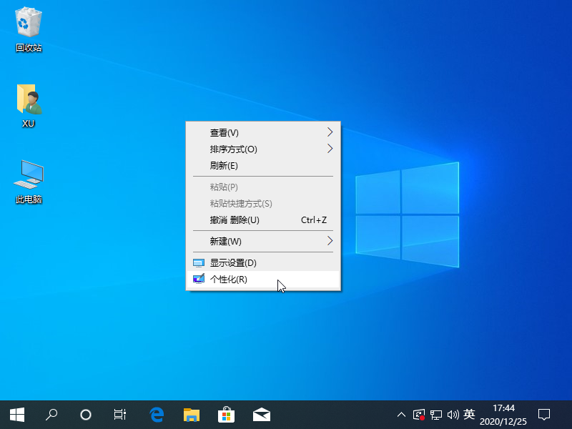The height and width of the screenshot is (429, 572).
Task: Click the network icon in system tray
Action: click(x=438, y=415)
